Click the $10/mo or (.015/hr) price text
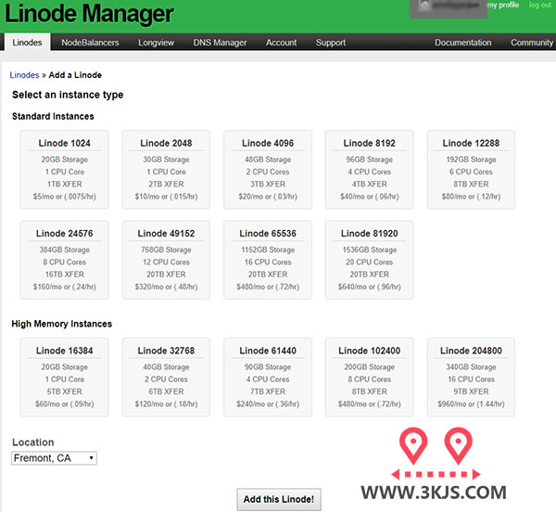 tap(166, 197)
